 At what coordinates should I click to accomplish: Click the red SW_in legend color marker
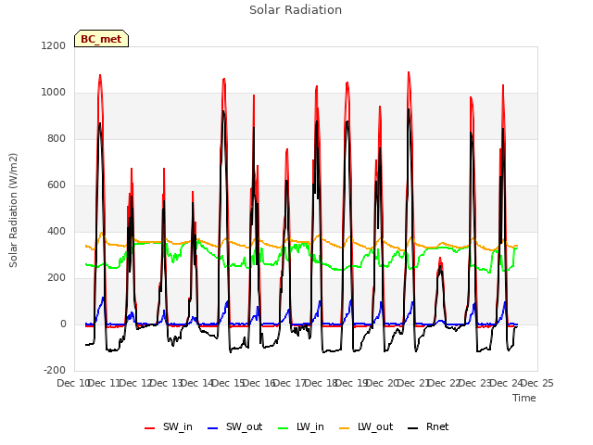(x=150, y=428)
